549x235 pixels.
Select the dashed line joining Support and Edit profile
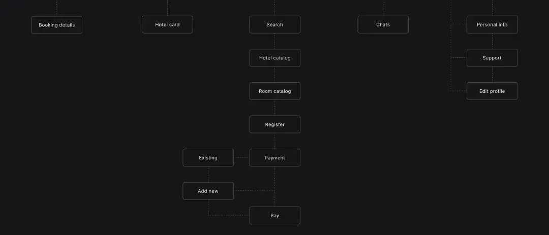pyautogui.click(x=492, y=75)
